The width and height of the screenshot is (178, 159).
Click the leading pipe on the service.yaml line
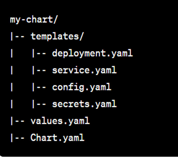(12, 70)
